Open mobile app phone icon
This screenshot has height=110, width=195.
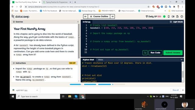(x=168, y=16)
